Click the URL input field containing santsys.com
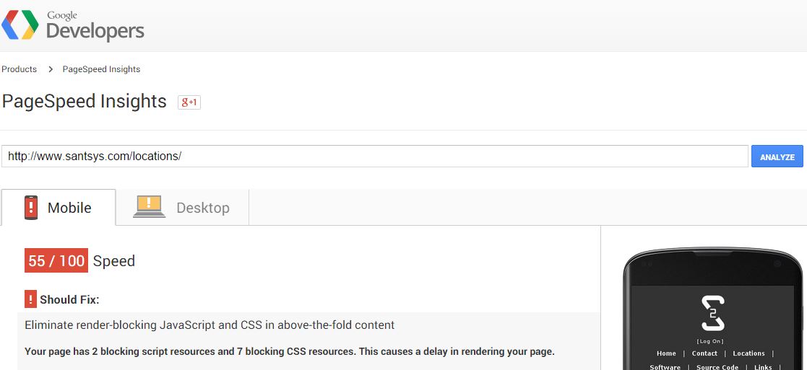Screen dimensions: 807x370 tap(375, 157)
